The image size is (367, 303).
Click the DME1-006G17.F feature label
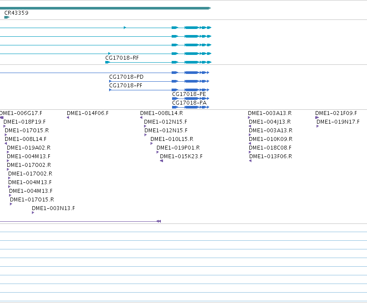(x=21, y=113)
